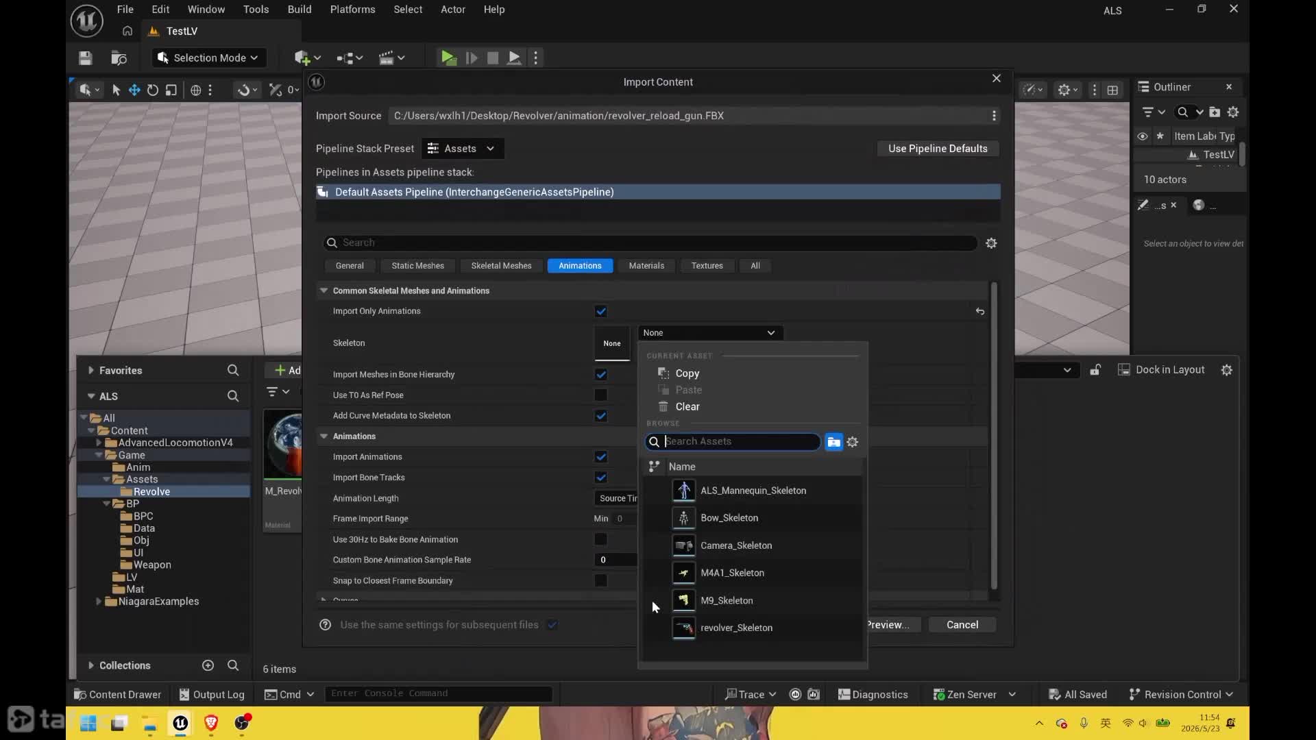Switch to the Textures tab
This screenshot has width=1316, height=740.
click(x=707, y=266)
